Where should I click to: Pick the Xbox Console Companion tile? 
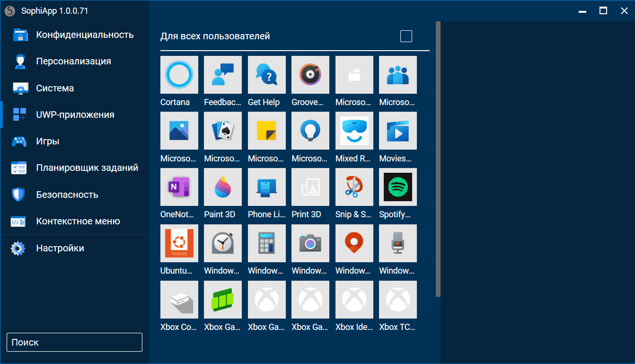(179, 300)
